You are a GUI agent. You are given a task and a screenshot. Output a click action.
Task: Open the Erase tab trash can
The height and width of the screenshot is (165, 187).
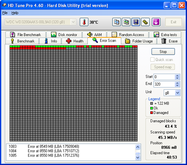(169, 41)
